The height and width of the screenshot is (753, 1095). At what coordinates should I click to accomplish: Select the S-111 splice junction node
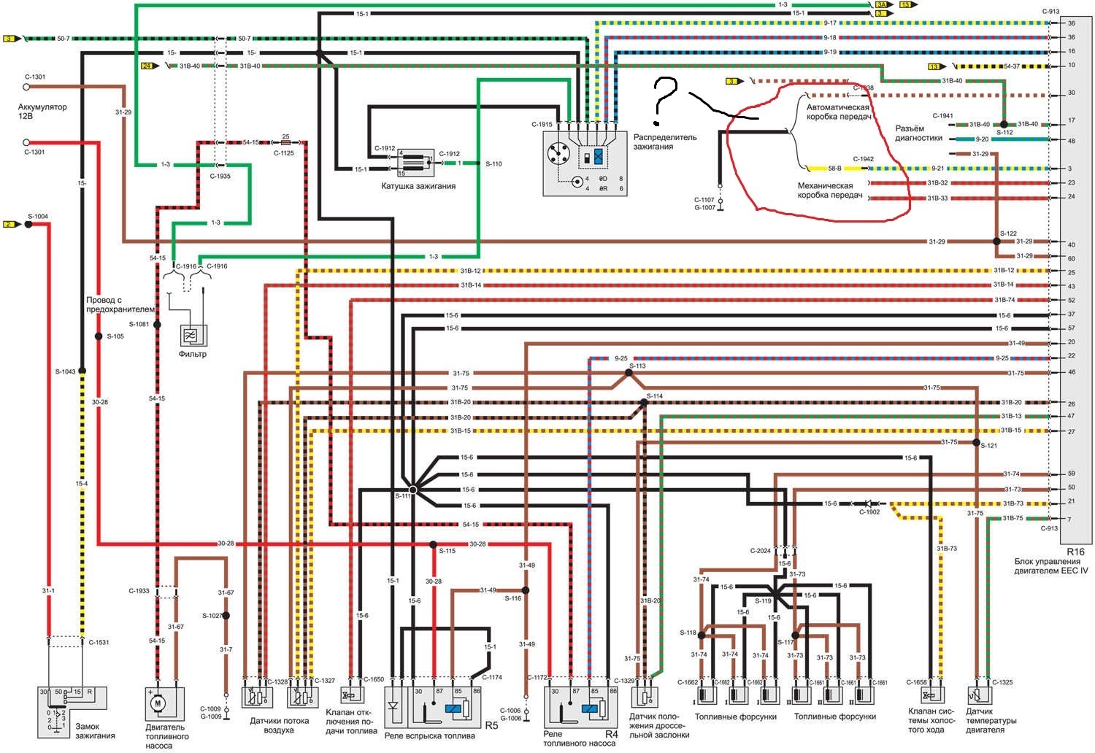(412, 490)
